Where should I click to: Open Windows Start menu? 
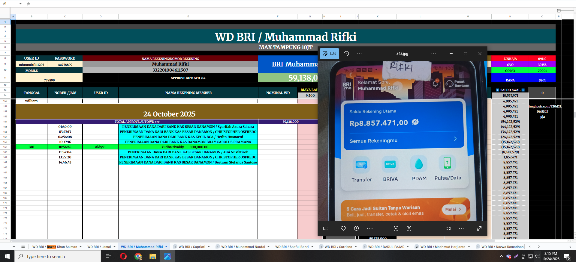7,256
